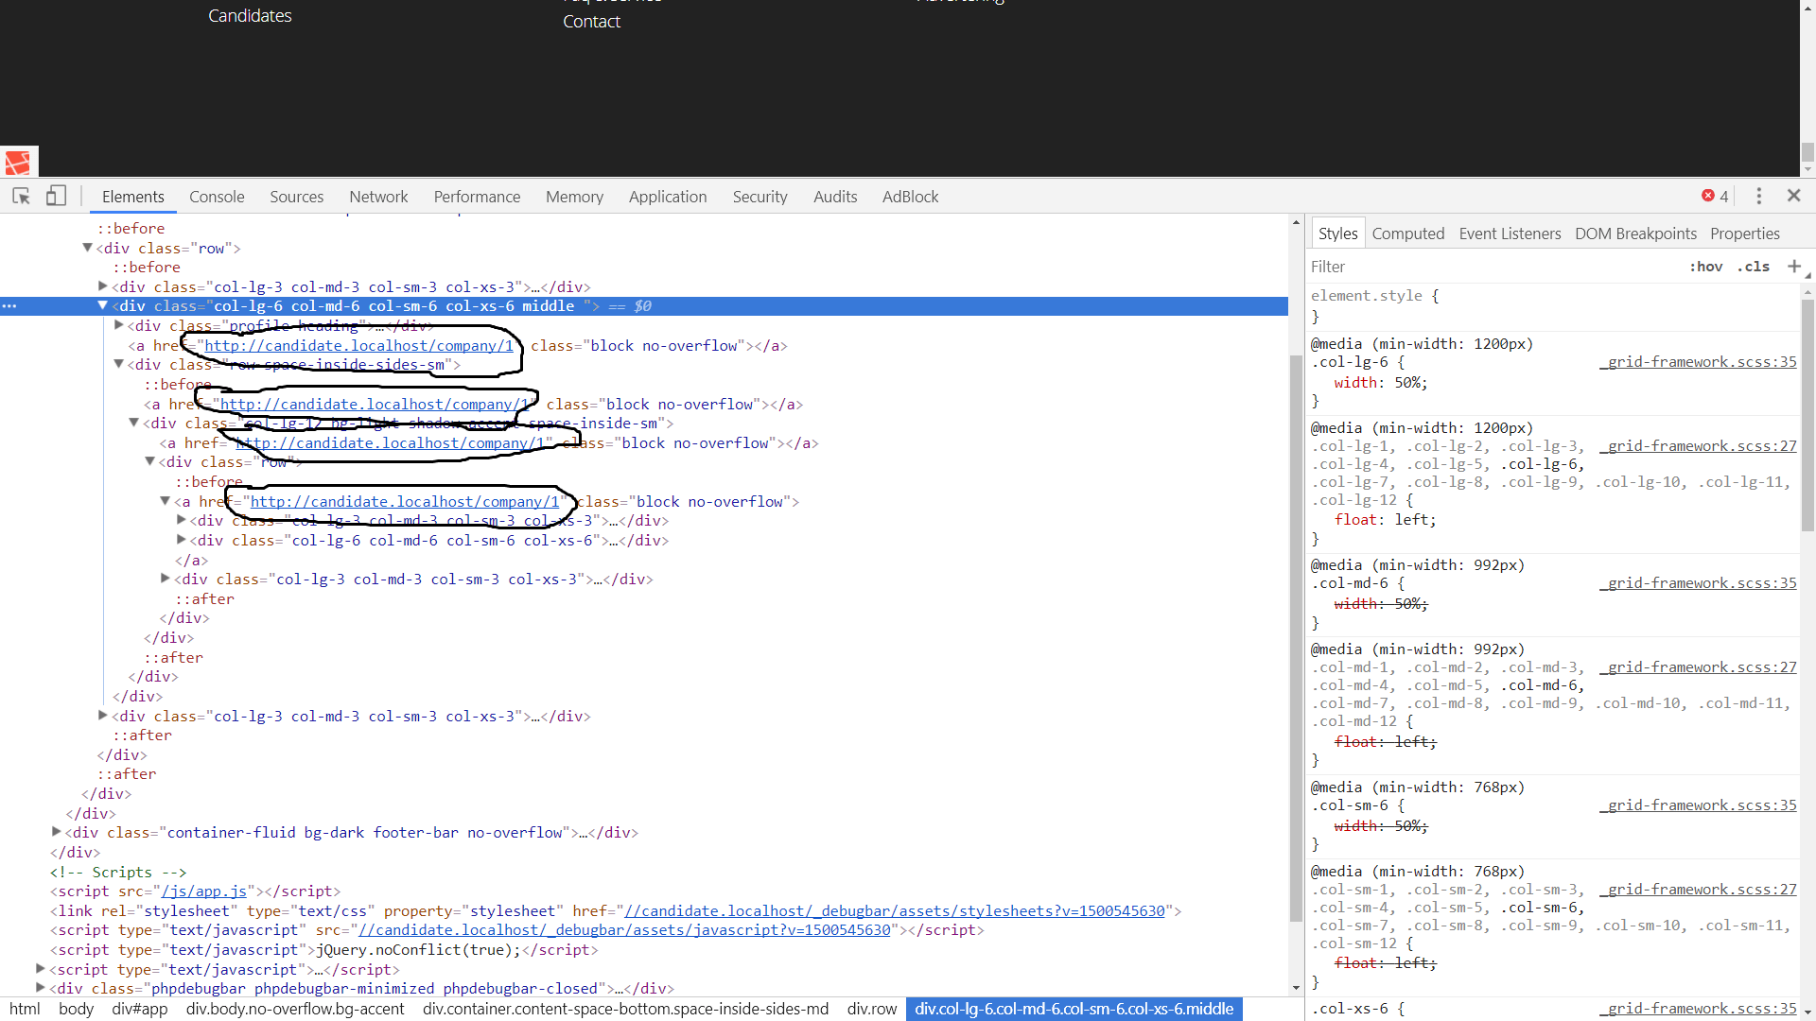Click the ellipsis beside the selected node
Image resolution: width=1816 pixels, height=1021 pixels.
click(9, 306)
